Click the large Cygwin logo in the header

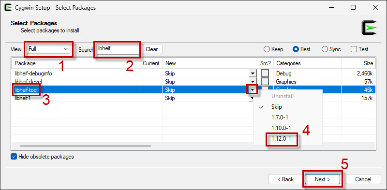coord(369,28)
